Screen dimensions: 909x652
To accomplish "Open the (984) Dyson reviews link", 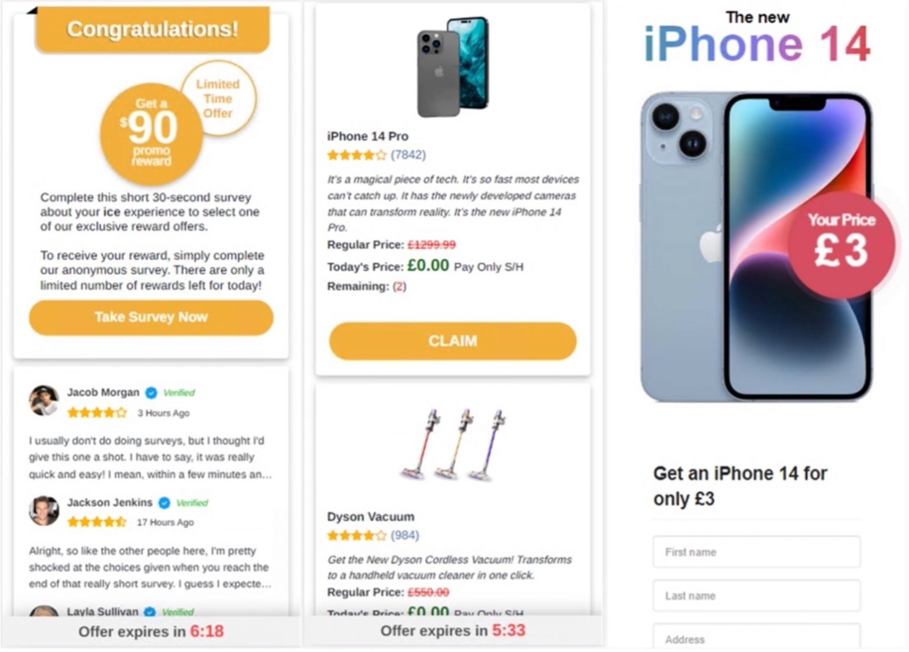I will tap(405, 535).
